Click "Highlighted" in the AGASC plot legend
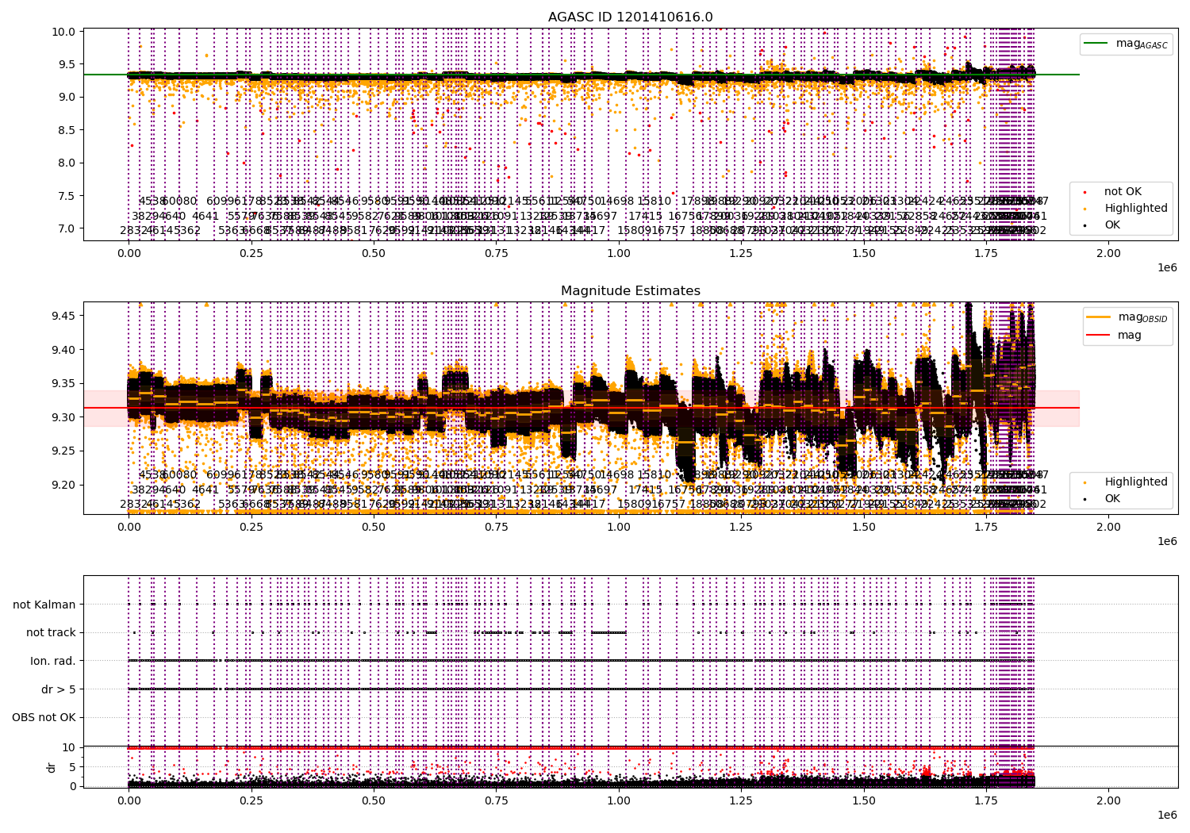The height and width of the screenshot is (833, 1190). click(x=1136, y=209)
